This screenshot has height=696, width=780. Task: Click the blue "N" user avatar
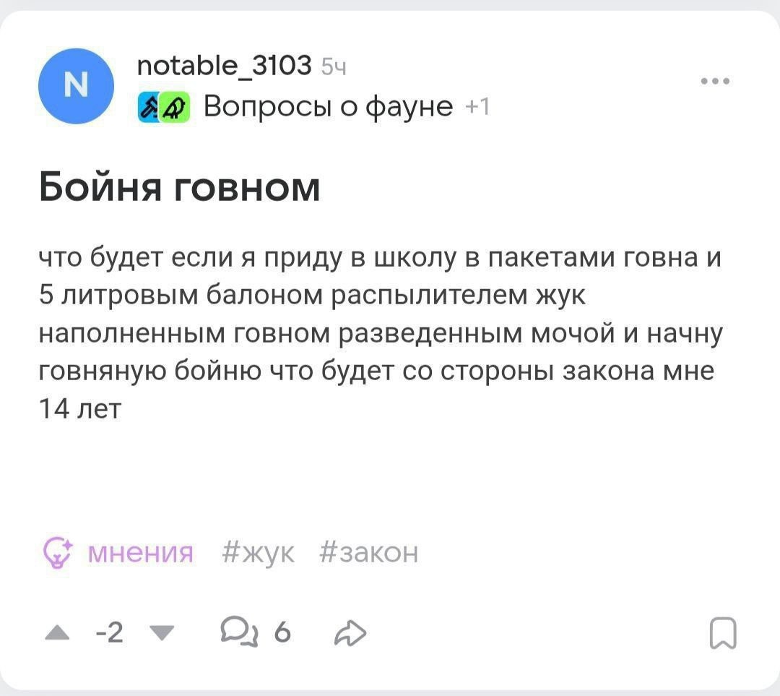click(x=75, y=86)
